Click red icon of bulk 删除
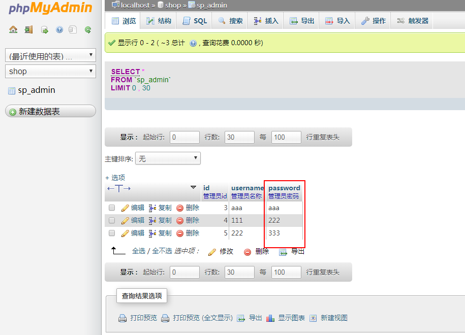 (247, 252)
